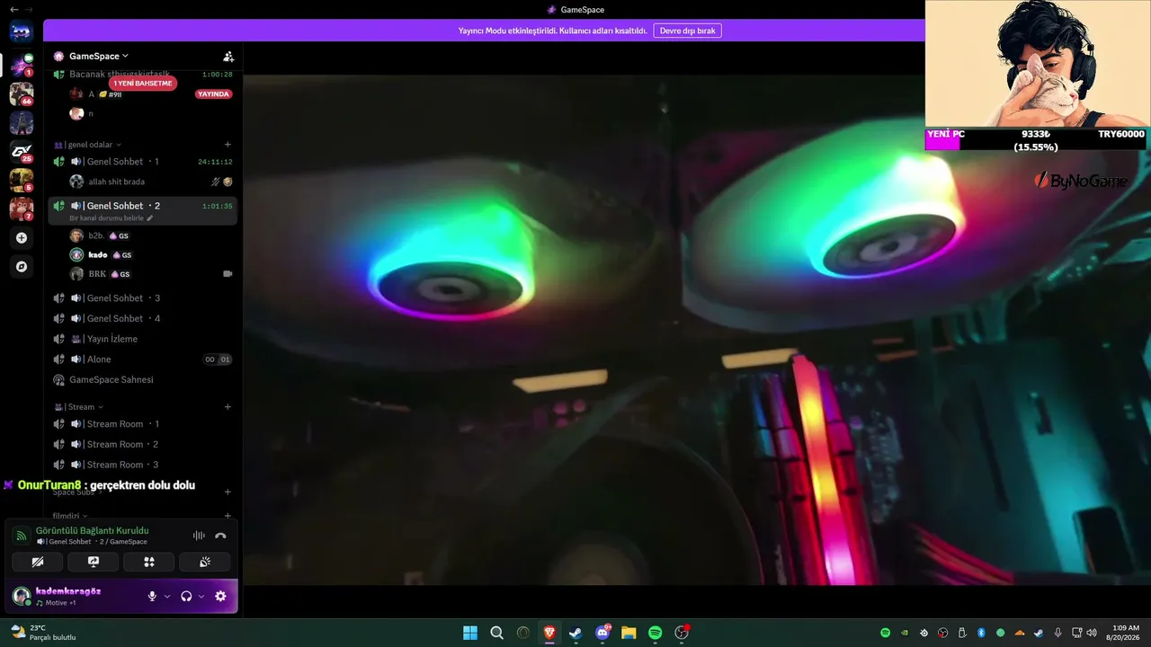Create channel in genel odalar category

coord(228,144)
